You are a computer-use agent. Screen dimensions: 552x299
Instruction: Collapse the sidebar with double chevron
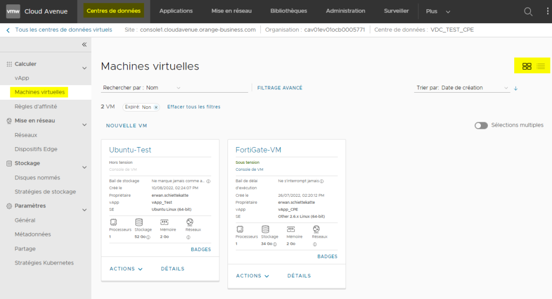[84, 44]
